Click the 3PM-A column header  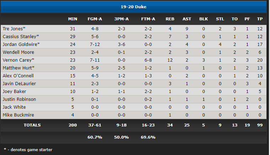tap(121, 19)
